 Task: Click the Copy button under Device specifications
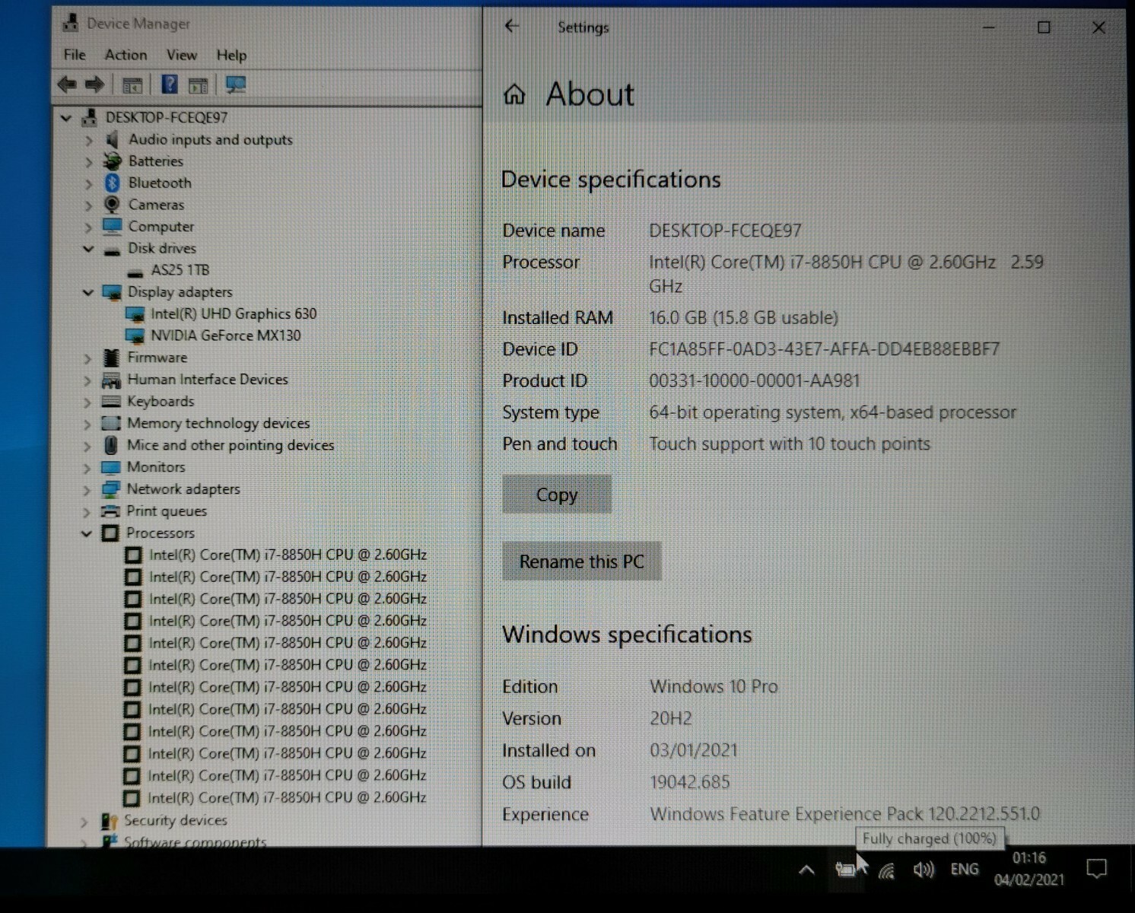(557, 495)
